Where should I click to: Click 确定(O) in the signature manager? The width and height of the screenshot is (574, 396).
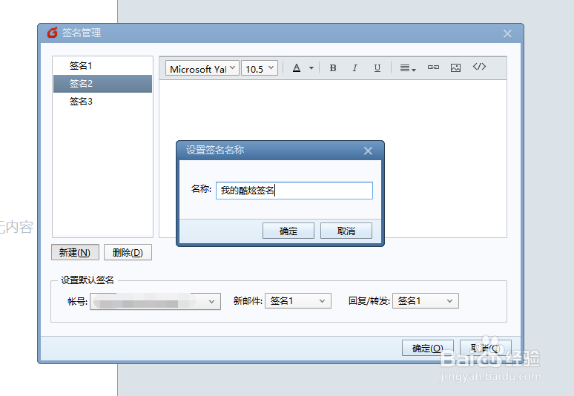click(428, 348)
